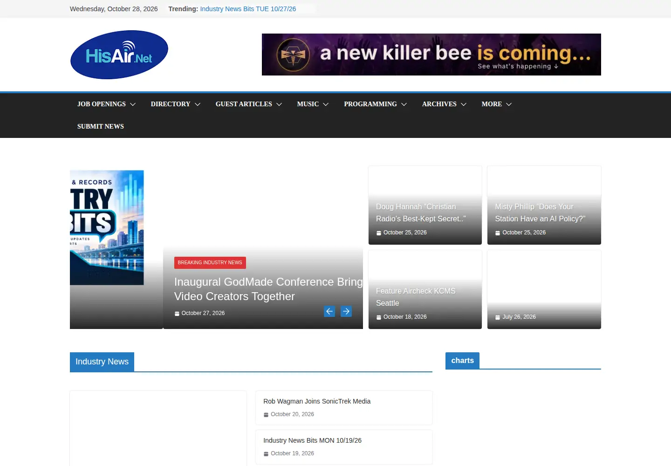Expand the Programming dropdown chevron
Screen dimensions: 671x466
pos(404,104)
